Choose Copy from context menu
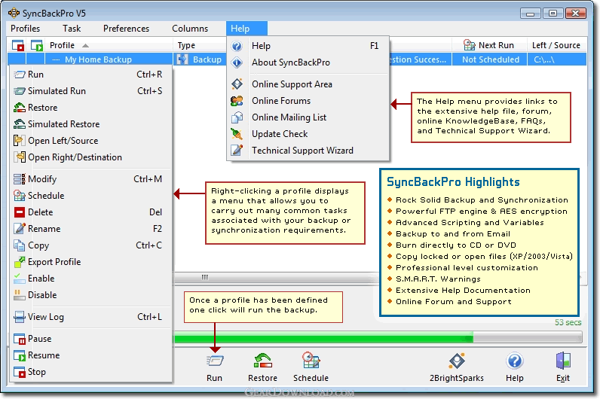Image resolution: width=600 pixels, height=399 pixels. [90, 245]
